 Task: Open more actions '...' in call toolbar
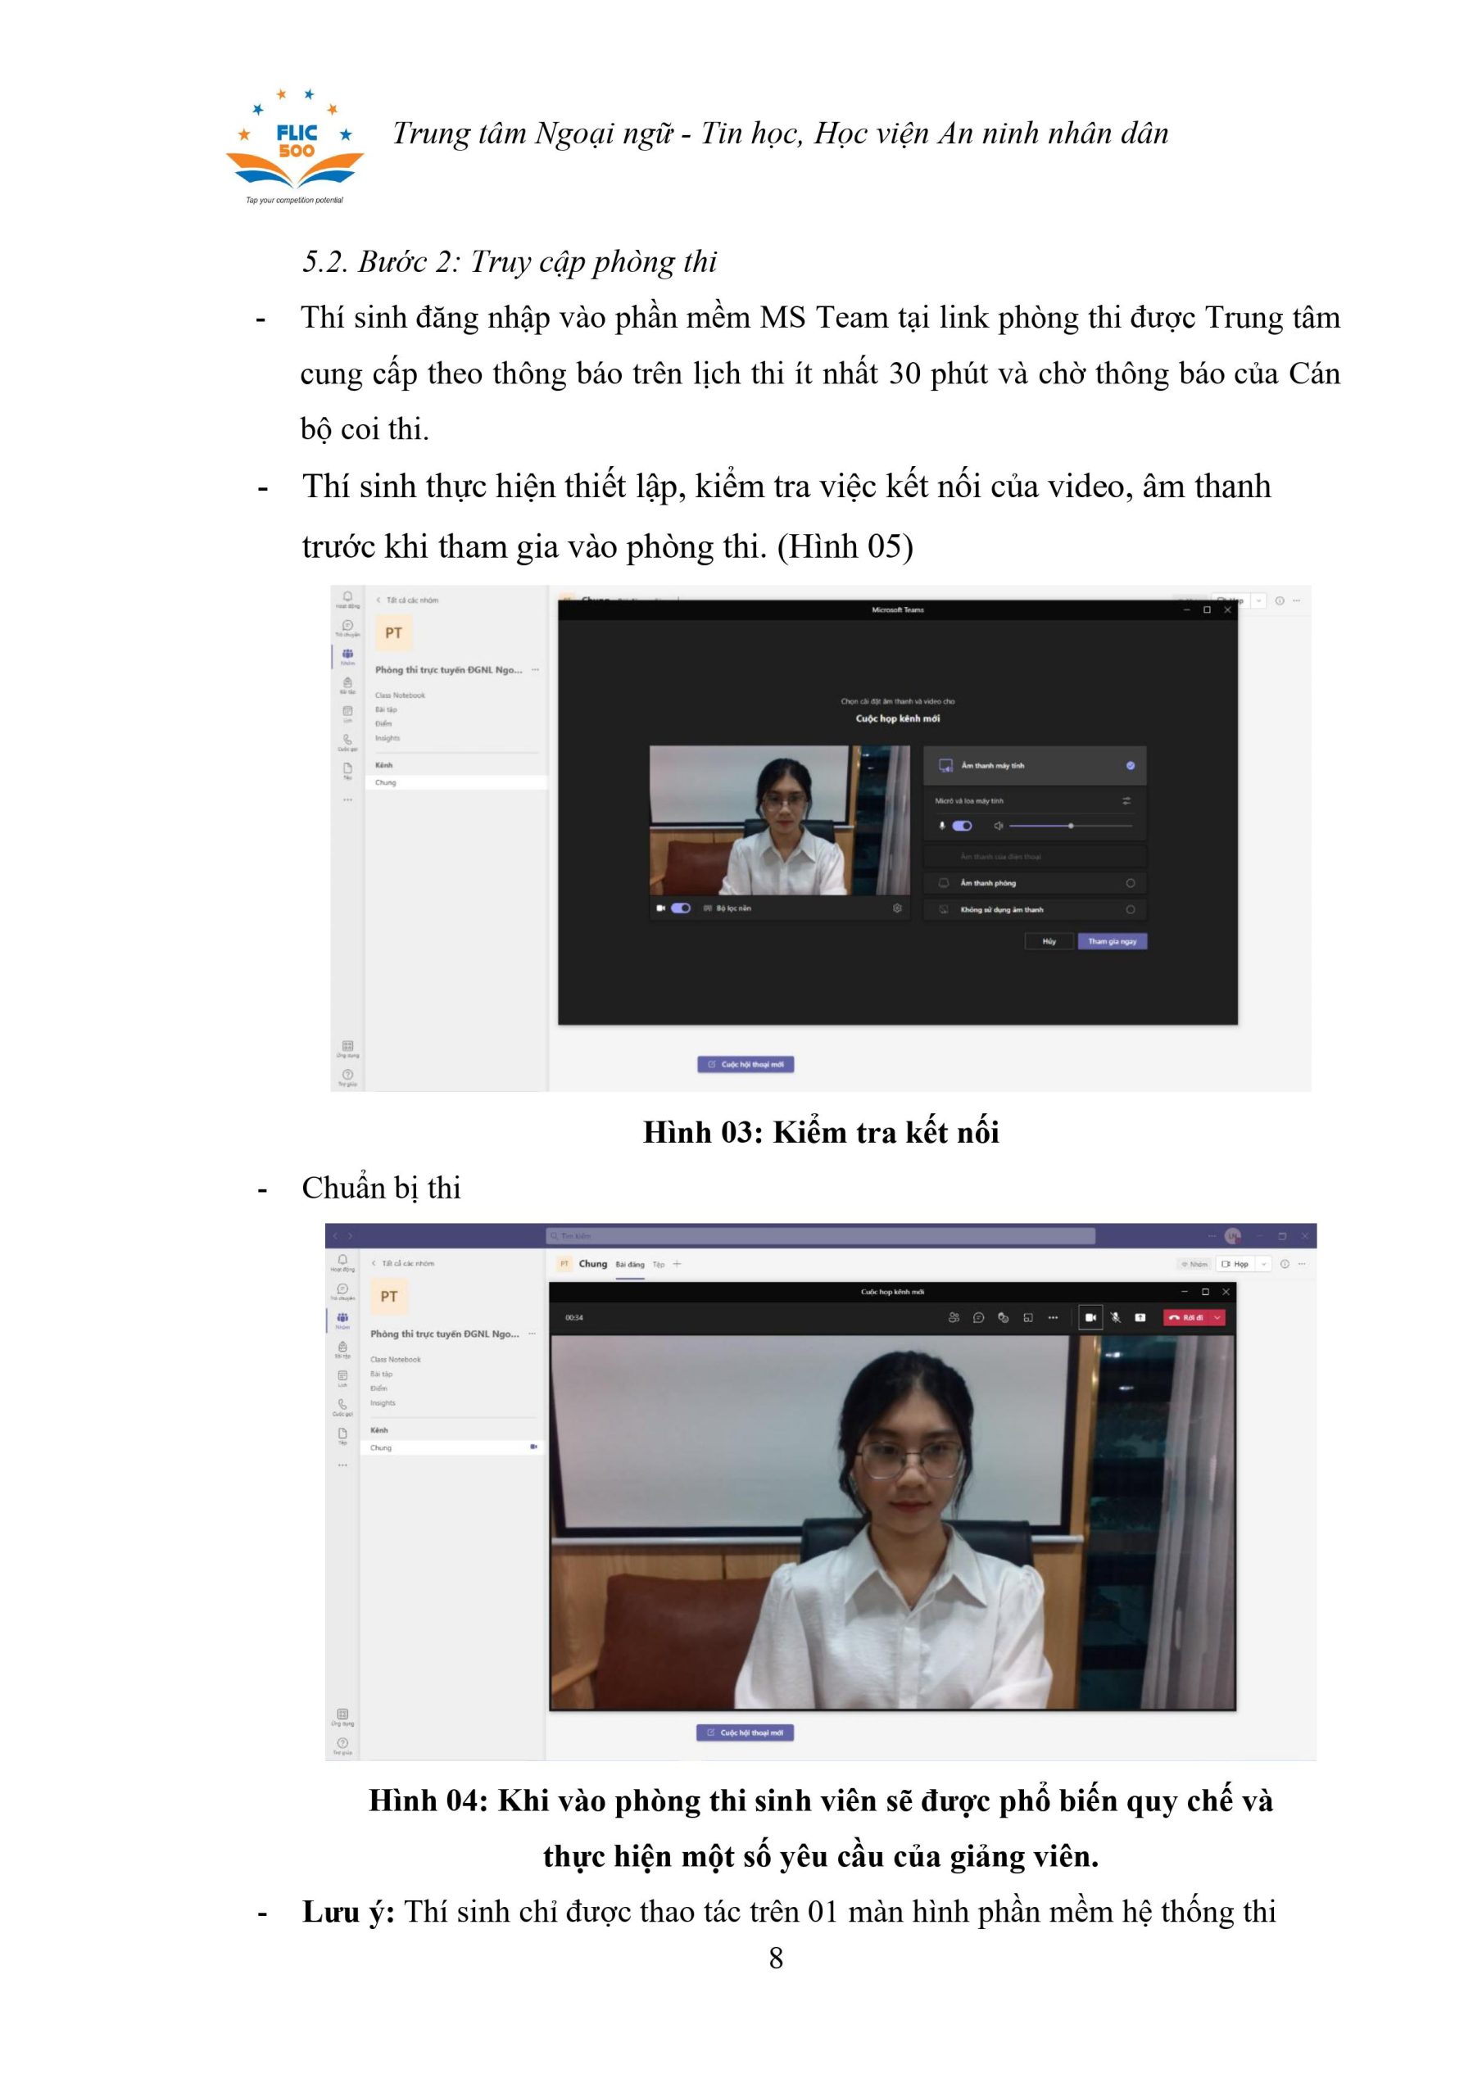[x=1053, y=1317]
